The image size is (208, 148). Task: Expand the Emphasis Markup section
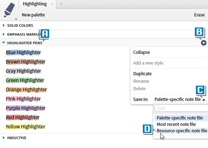[x=4, y=34]
